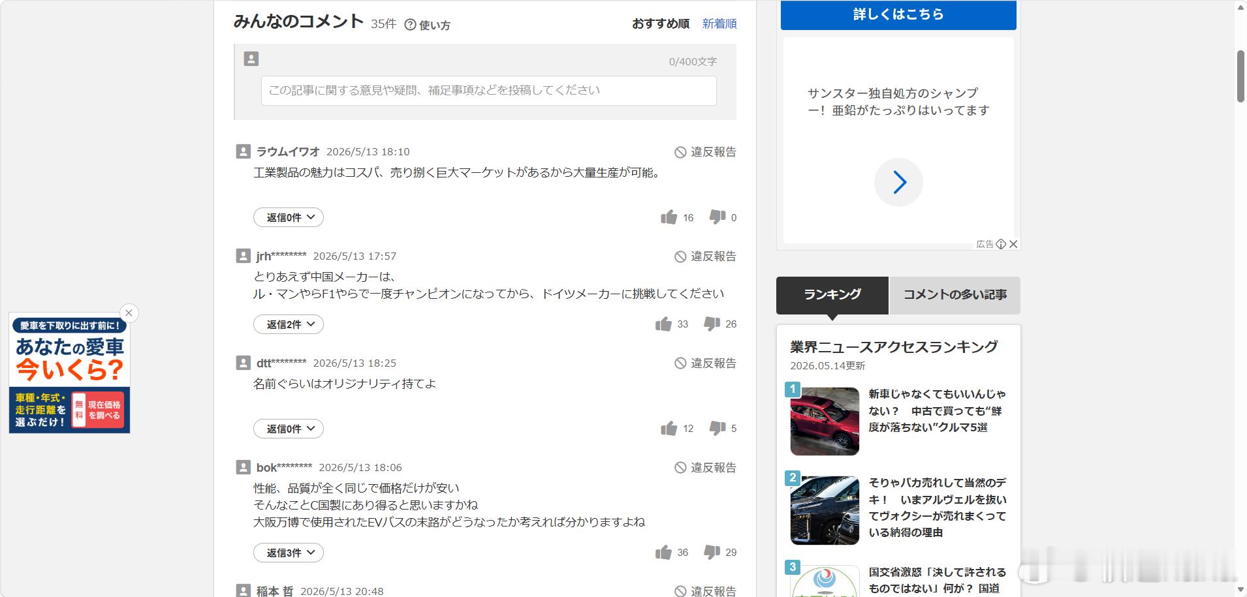
Task: Switch to the ランキング tab
Action: [832, 295]
